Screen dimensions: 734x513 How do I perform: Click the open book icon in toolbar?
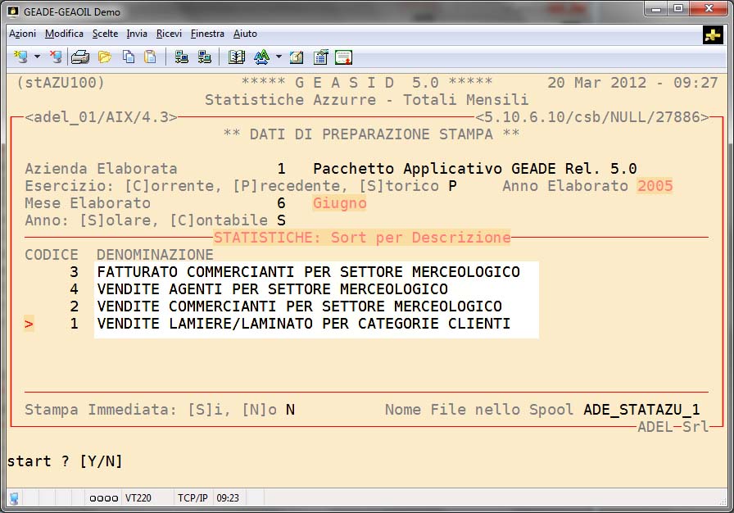point(237,57)
